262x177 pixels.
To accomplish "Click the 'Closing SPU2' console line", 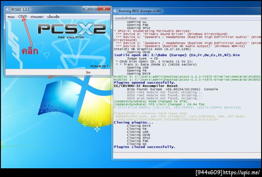I will coord(138,138).
